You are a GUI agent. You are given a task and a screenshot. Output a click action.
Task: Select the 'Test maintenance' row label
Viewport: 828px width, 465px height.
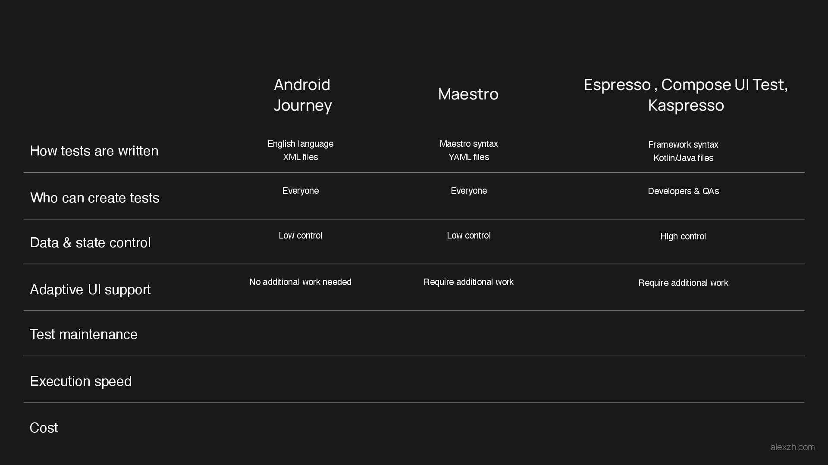tap(83, 335)
